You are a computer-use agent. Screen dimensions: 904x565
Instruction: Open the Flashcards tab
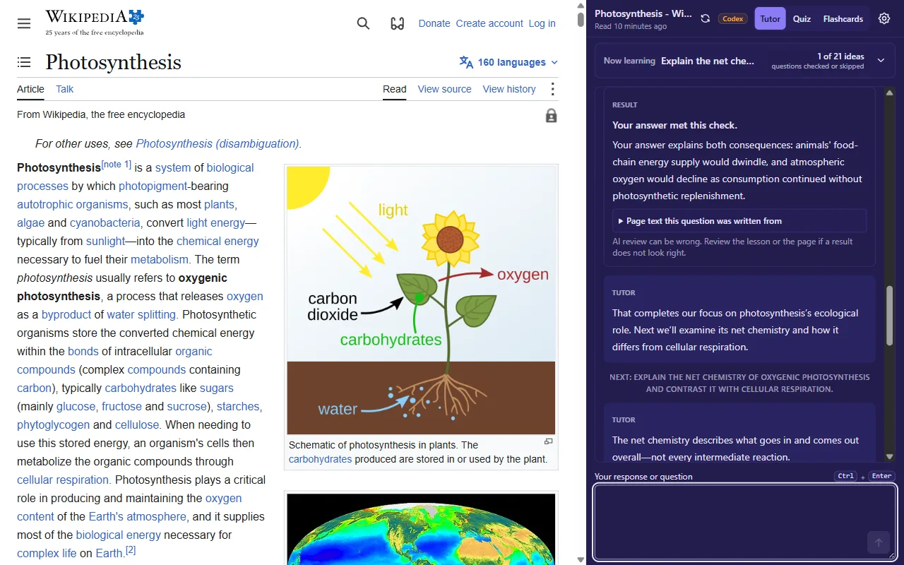(843, 19)
